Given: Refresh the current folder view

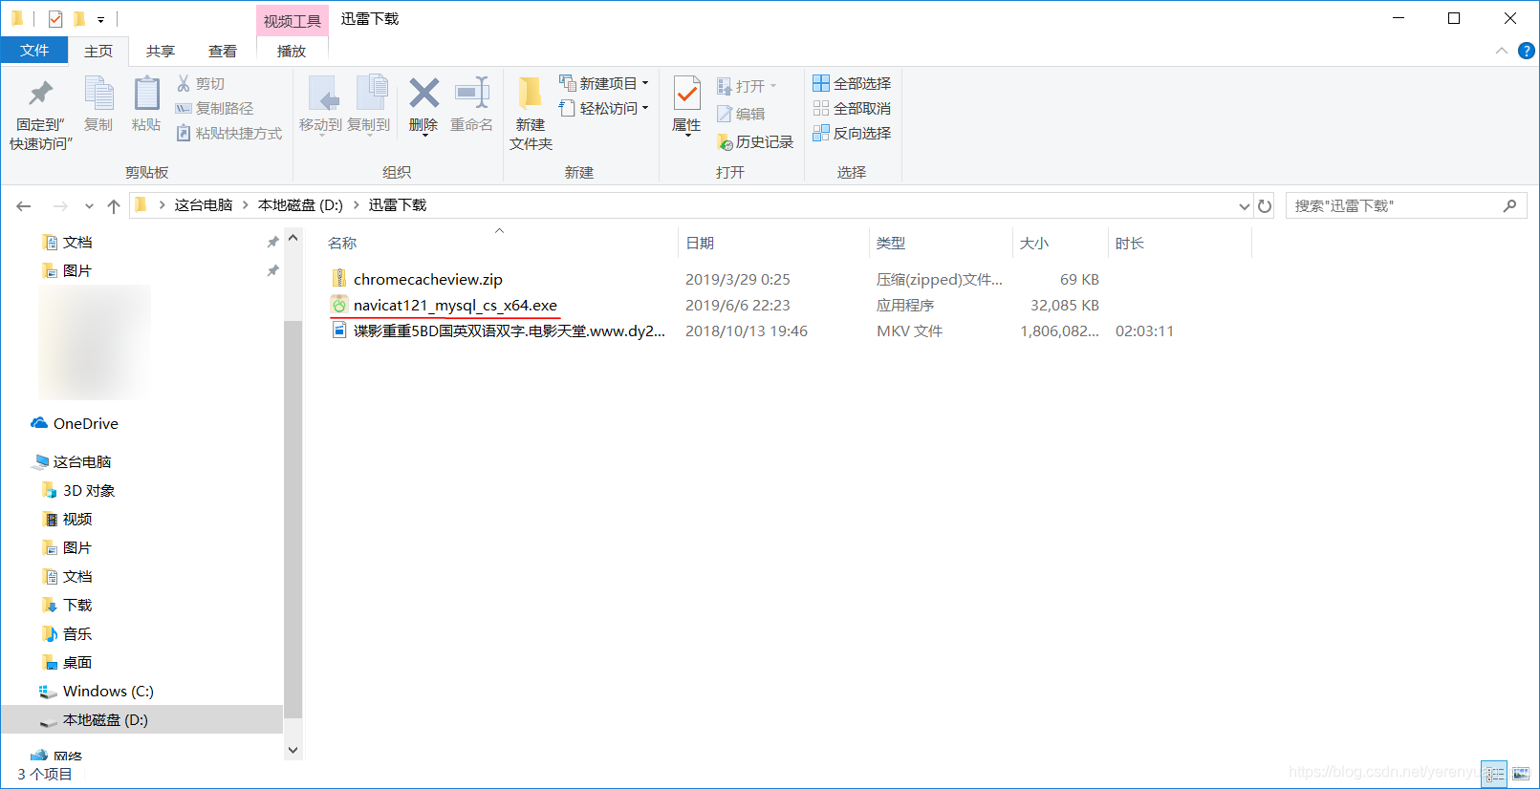Looking at the screenshot, I should pyautogui.click(x=1265, y=206).
